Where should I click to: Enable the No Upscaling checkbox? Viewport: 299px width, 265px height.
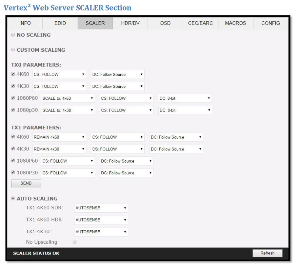tap(74, 242)
